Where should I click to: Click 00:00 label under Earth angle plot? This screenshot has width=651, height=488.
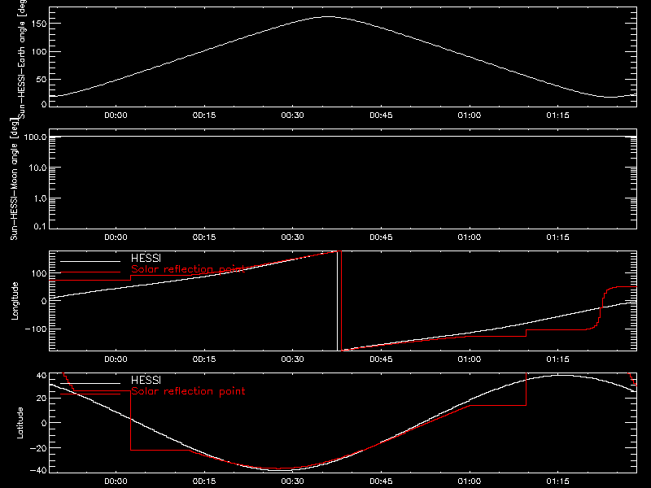(116, 115)
